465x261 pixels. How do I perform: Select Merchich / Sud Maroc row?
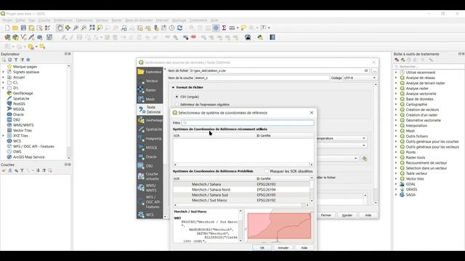[x=242, y=200]
